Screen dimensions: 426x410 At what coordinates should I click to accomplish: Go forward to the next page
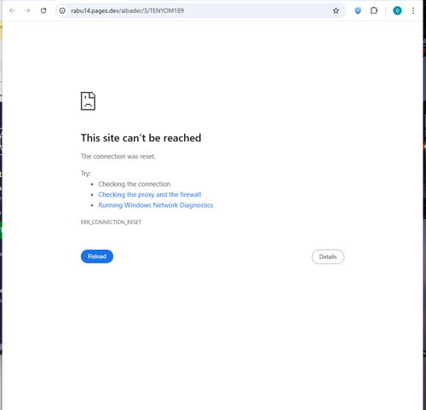(27, 11)
